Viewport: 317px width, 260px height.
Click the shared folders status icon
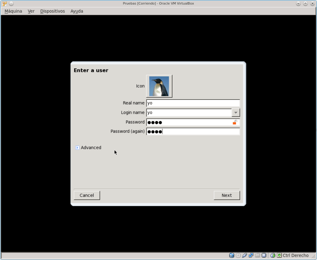tap(257, 255)
